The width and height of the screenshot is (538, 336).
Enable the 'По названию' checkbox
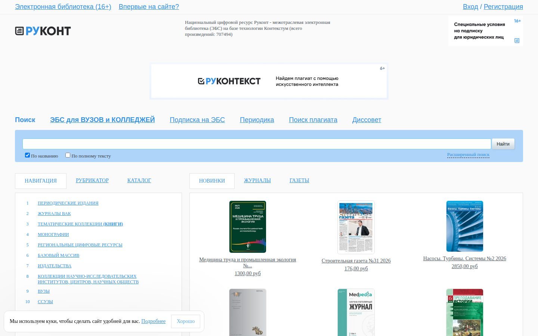pyautogui.click(x=27, y=155)
